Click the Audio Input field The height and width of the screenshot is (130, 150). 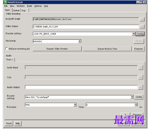[x=81, y=67]
